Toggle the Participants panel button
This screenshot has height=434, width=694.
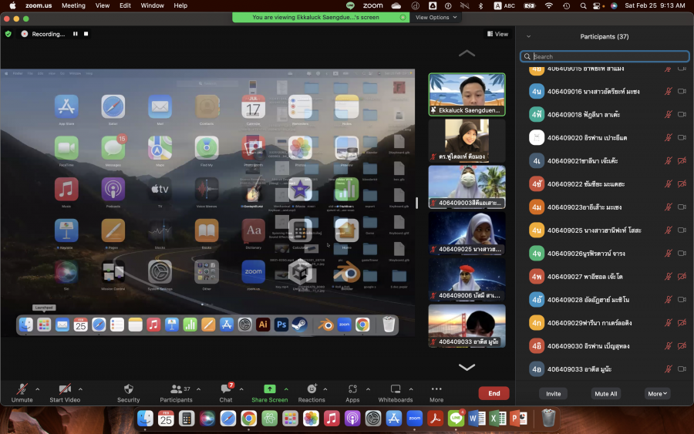pyautogui.click(x=177, y=390)
